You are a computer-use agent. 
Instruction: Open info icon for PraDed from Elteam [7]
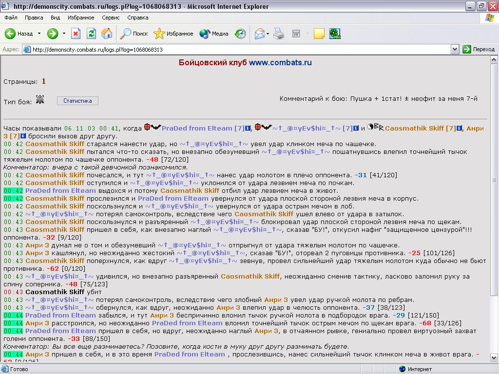(248, 128)
